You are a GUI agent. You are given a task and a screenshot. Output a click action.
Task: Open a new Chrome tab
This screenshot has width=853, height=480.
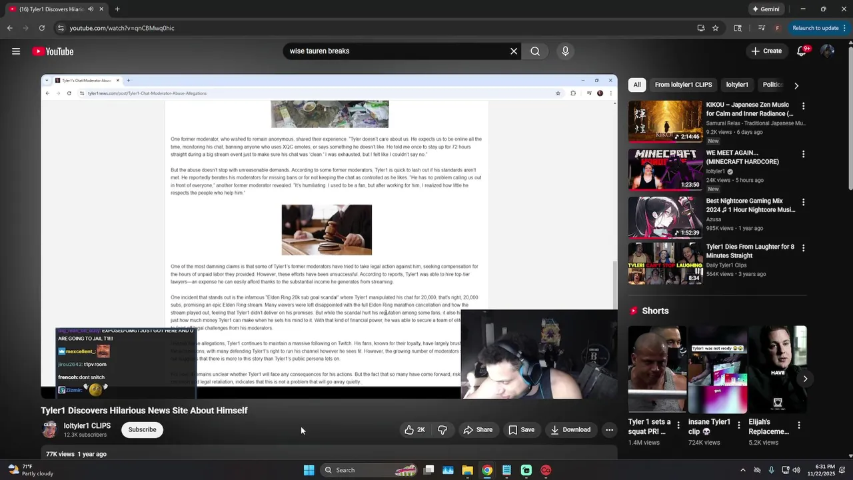[117, 9]
